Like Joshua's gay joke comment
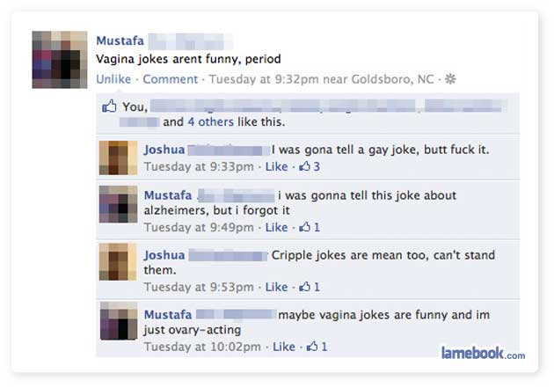 coord(276,166)
